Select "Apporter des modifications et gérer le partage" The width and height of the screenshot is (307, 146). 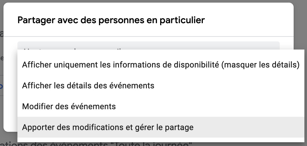click(108, 127)
